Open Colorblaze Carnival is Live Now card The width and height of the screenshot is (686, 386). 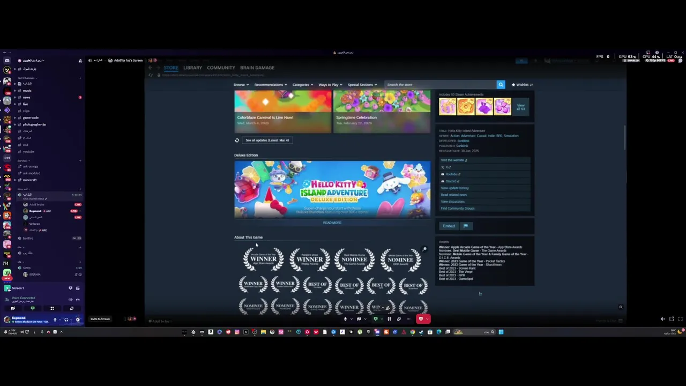click(x=283, y=112)
